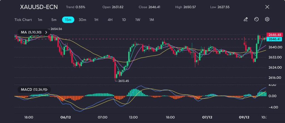The height and width of the screenshot is (123, 285).
Task: Click the chart history clock icon
Action: coord(256,19)
